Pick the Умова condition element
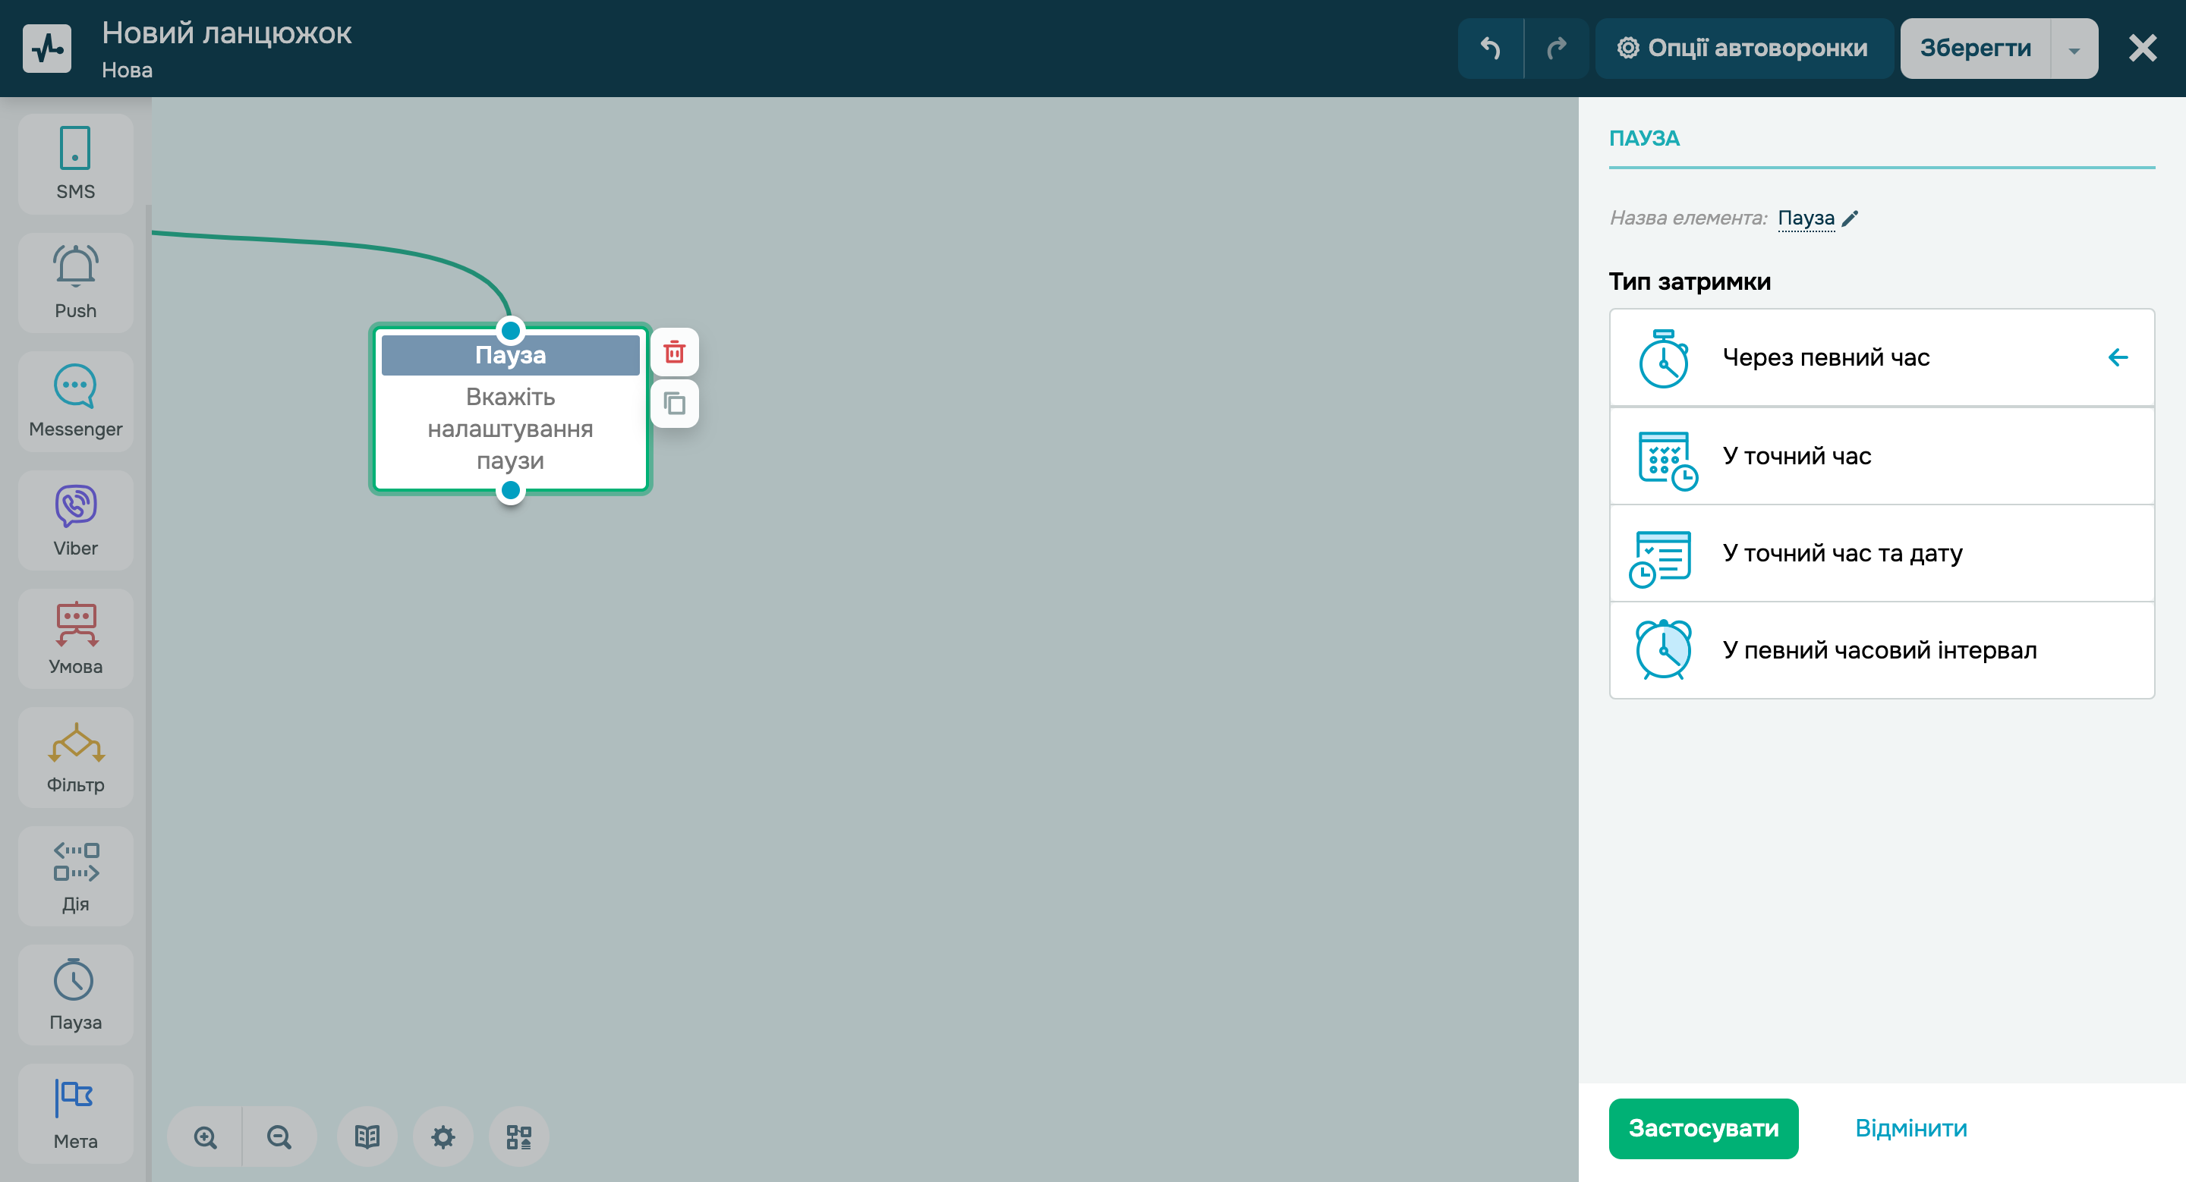 click(x=76, y=639)
